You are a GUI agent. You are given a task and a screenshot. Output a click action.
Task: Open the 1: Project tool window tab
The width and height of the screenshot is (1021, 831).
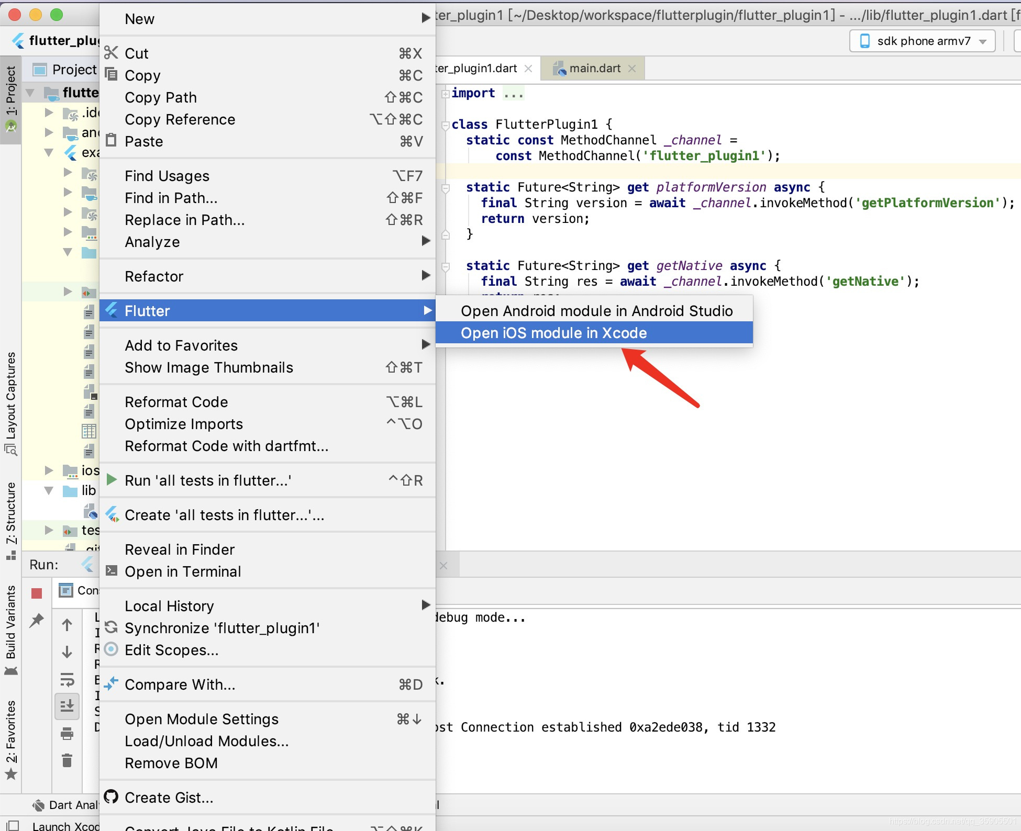(x=10, y=99)
